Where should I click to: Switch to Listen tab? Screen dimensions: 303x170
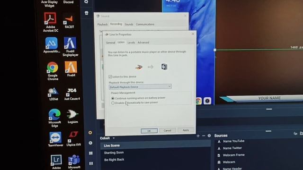coord(121,42)
